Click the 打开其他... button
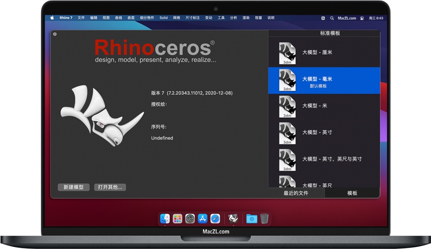This screenshot has height=249, width=431. 110,187
